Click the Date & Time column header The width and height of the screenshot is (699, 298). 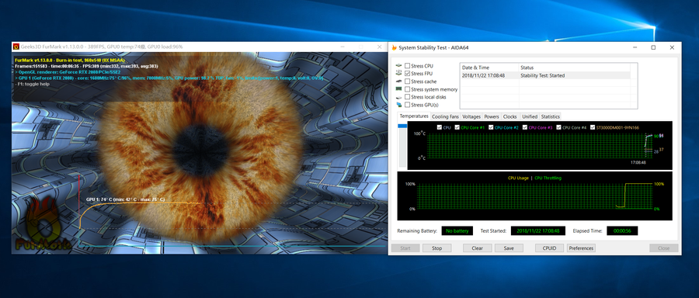(489, 68)
